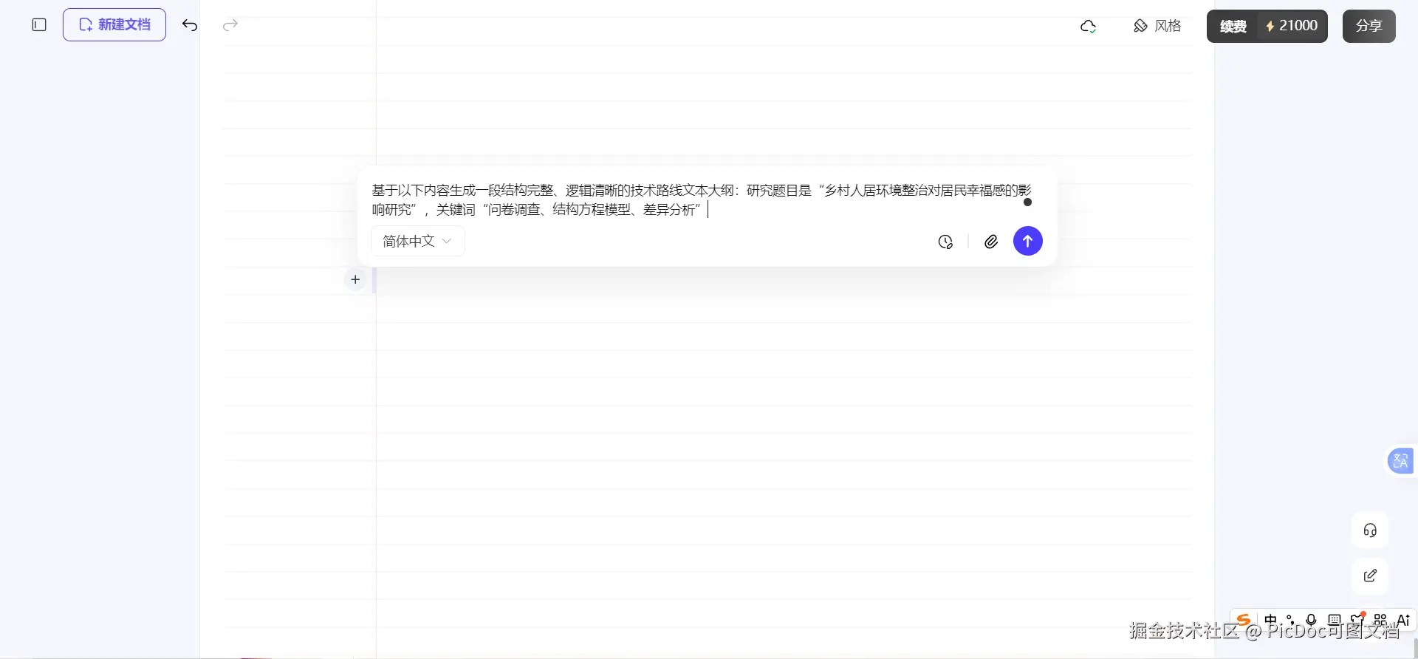Open the IME soft keyboard icon
This screenshot has height=659, width=1418.
[1335, 620]
